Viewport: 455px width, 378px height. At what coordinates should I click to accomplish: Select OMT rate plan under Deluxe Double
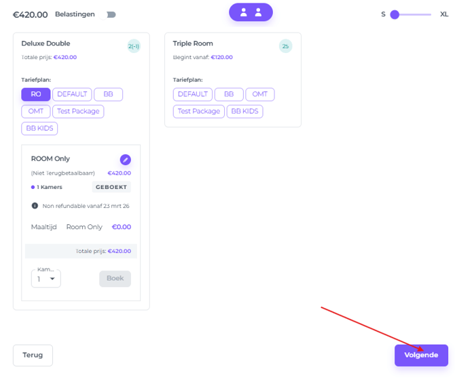(x=35, y=111)
